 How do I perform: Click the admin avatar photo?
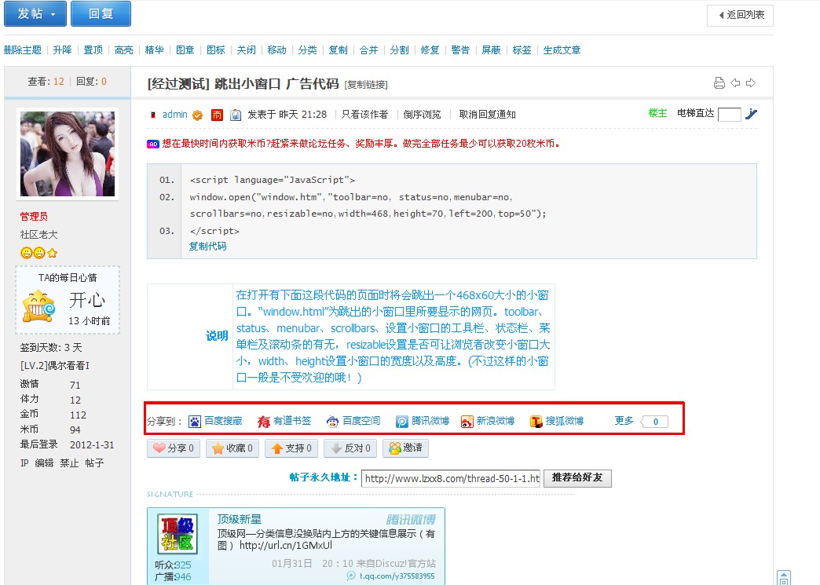pyautogui.click(x=68, y=154)
